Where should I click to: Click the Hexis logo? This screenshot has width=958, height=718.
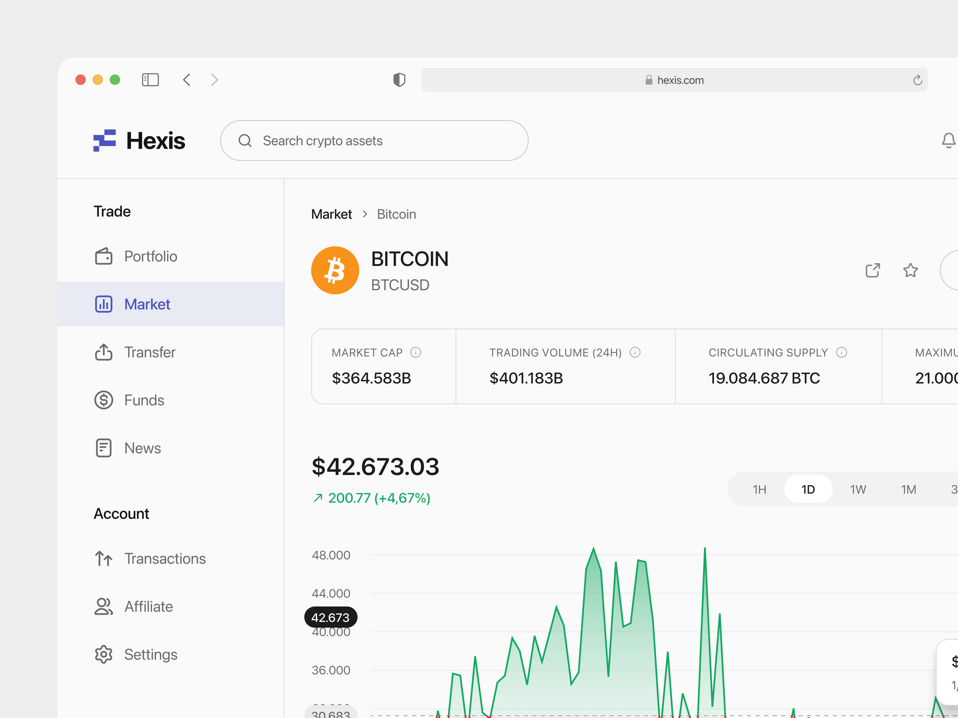[x=139, y=141]
